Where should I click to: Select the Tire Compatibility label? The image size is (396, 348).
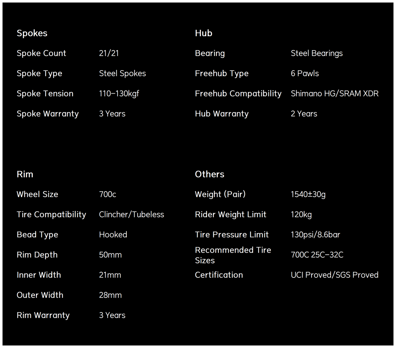click(x=51, y=215)
